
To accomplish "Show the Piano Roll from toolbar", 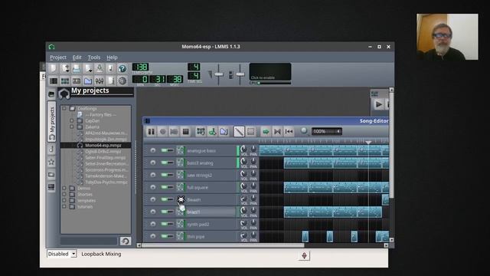I will (77, 81).
